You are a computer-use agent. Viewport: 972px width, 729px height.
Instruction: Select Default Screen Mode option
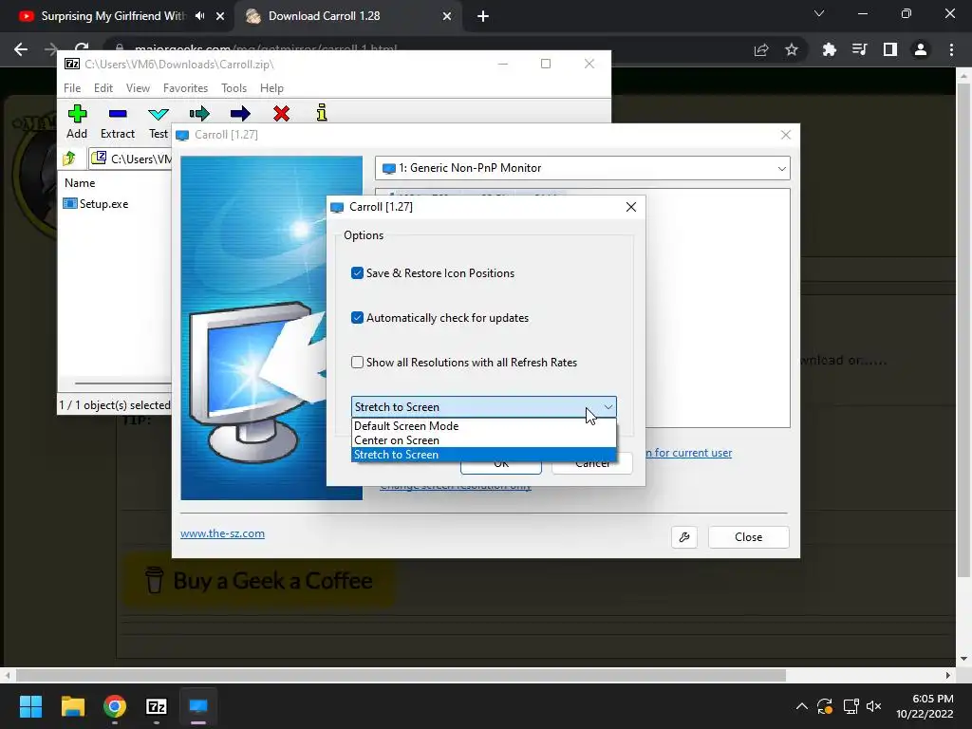(483, 426)
